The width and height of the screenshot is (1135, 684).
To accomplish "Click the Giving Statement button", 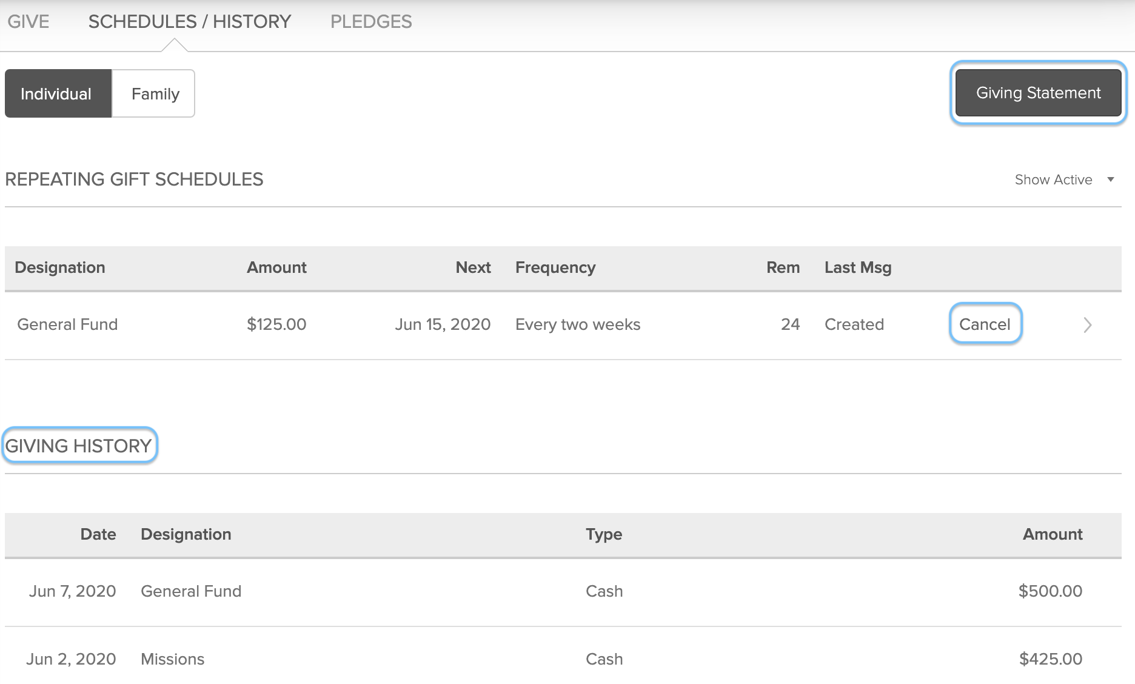I will [x=1038, y=93].
